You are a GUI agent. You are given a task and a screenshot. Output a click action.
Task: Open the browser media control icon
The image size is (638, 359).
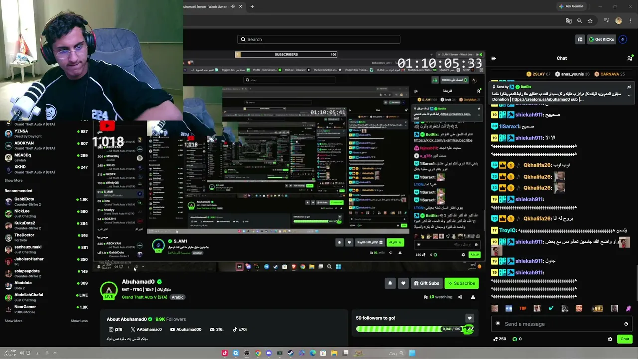[x=607, y=21]
